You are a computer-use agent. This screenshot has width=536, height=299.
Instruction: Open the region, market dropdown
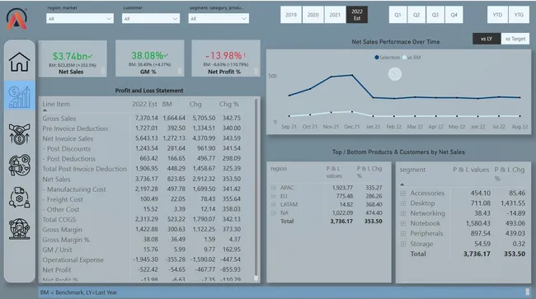(80, 18)
